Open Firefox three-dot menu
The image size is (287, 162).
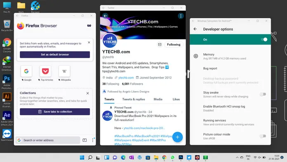tap(93, 140)
